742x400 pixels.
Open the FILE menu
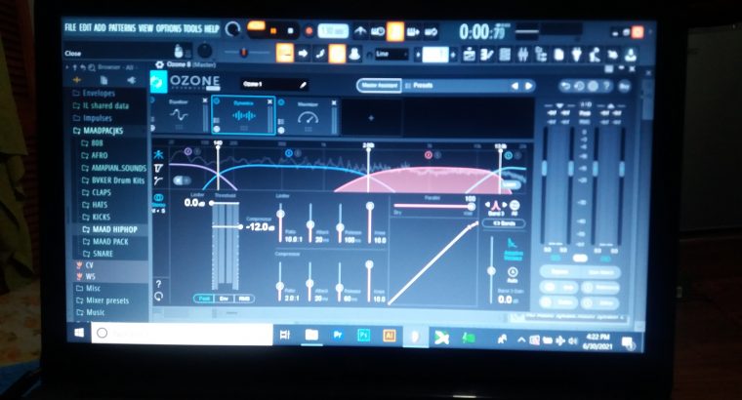pyautogui.click(x=70, y=28)
